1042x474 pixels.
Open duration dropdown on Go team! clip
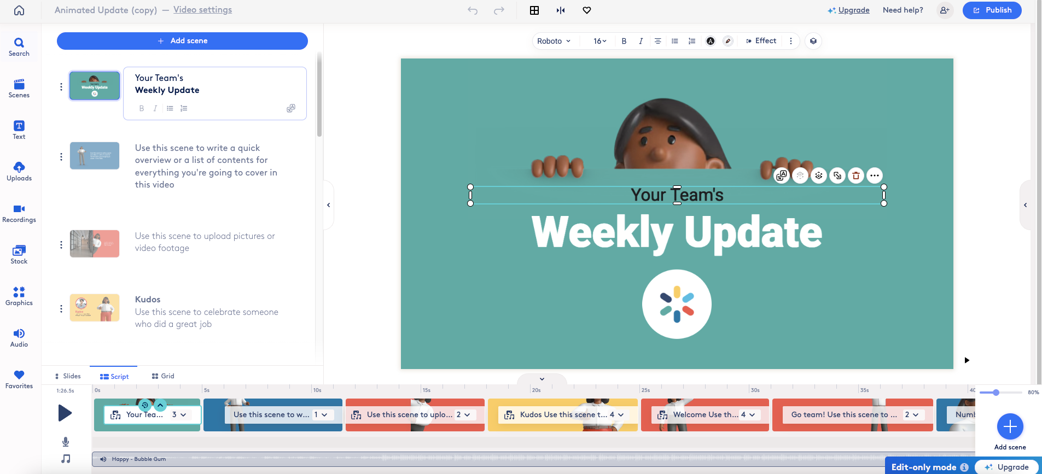coord(912,415)
